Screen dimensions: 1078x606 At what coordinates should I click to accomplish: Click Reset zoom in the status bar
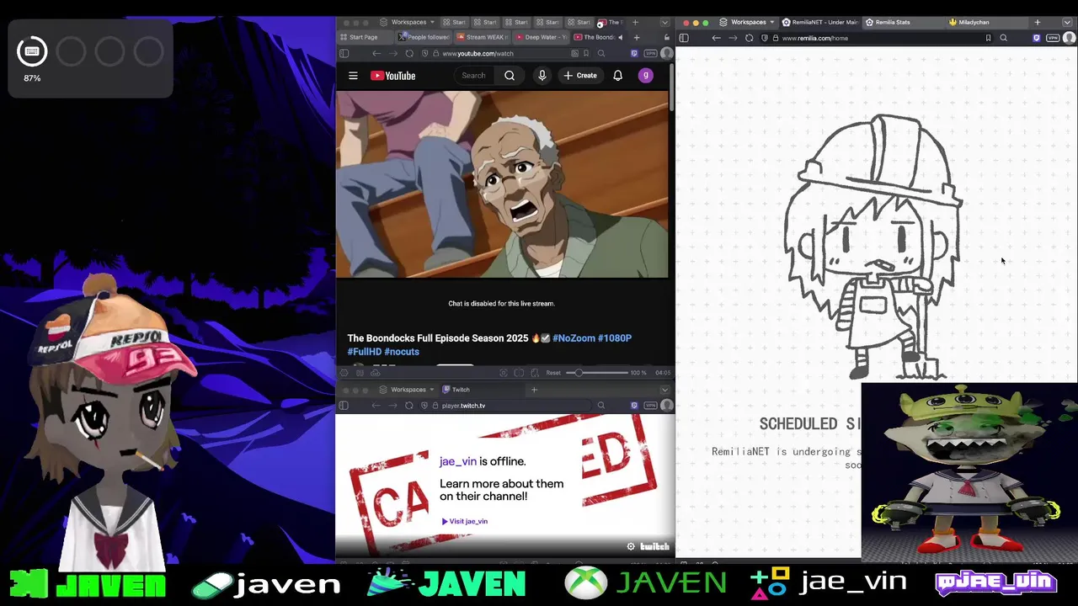553,373
